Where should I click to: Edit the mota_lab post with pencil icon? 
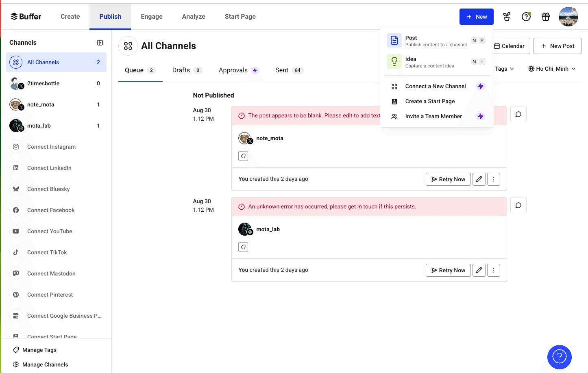pos(479,270)
